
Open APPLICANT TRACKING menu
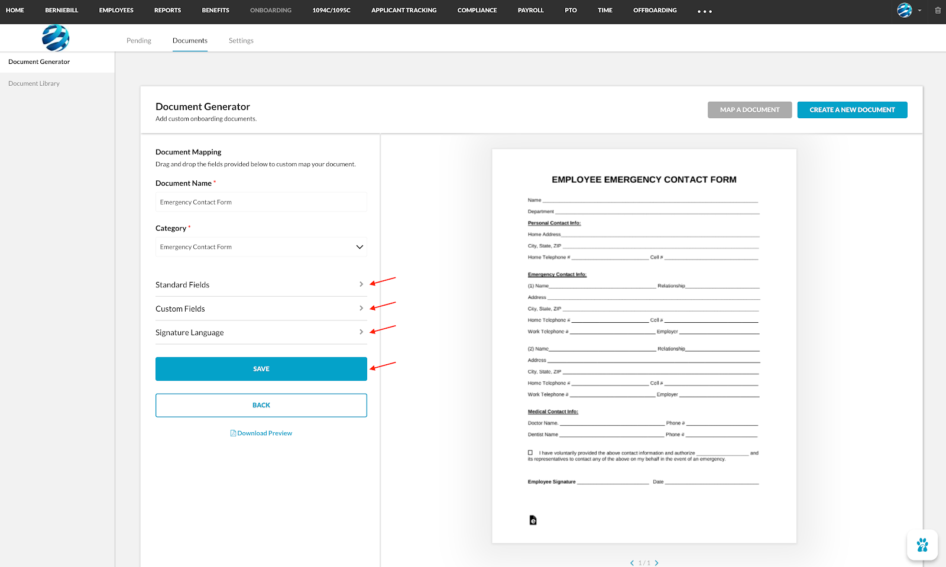pyautogui.click(x=404, y=11)
